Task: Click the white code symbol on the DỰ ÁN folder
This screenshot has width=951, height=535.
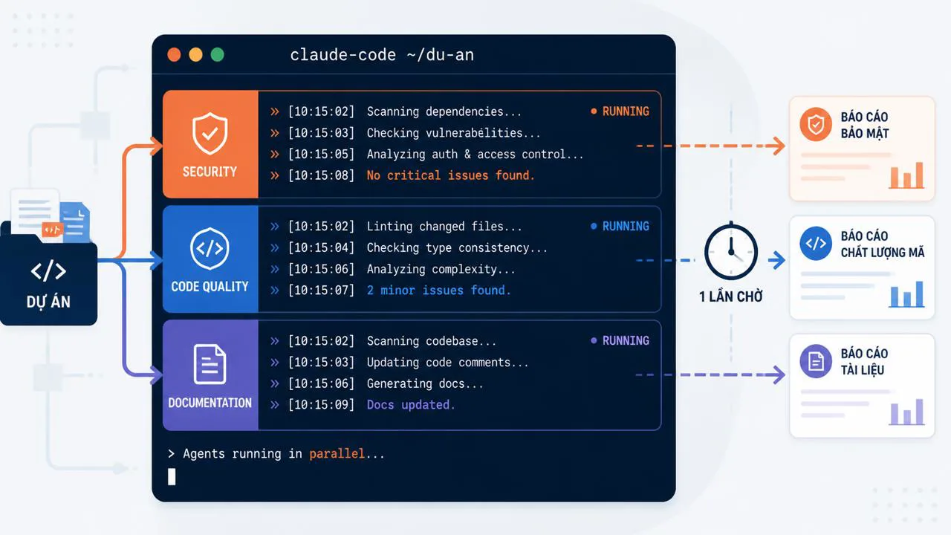Action: (x=48, y=271)
